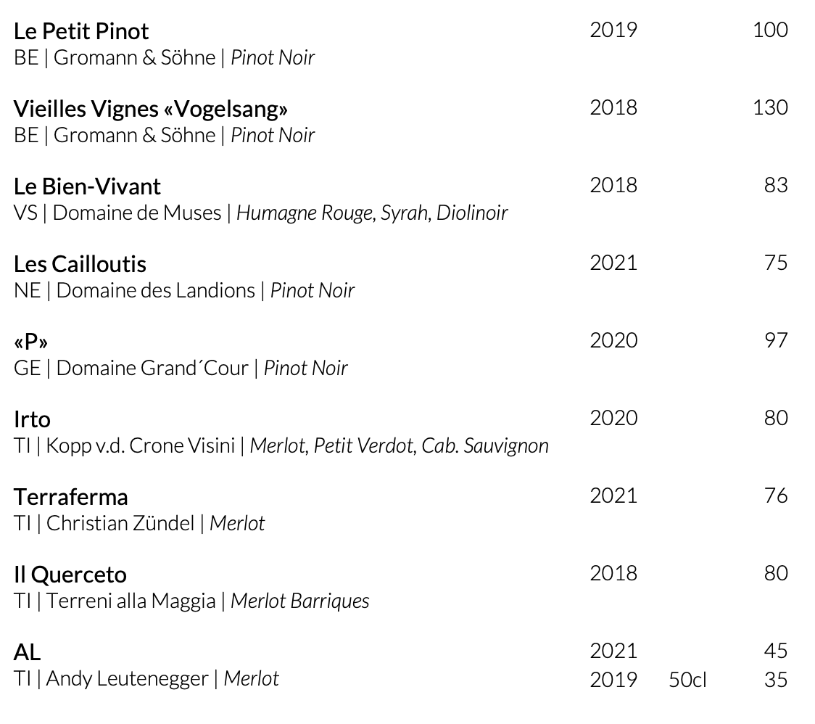The width and height of the screenshot is (815, 724).
Task: Click the Irto wine name
Action: pos(32,419)
